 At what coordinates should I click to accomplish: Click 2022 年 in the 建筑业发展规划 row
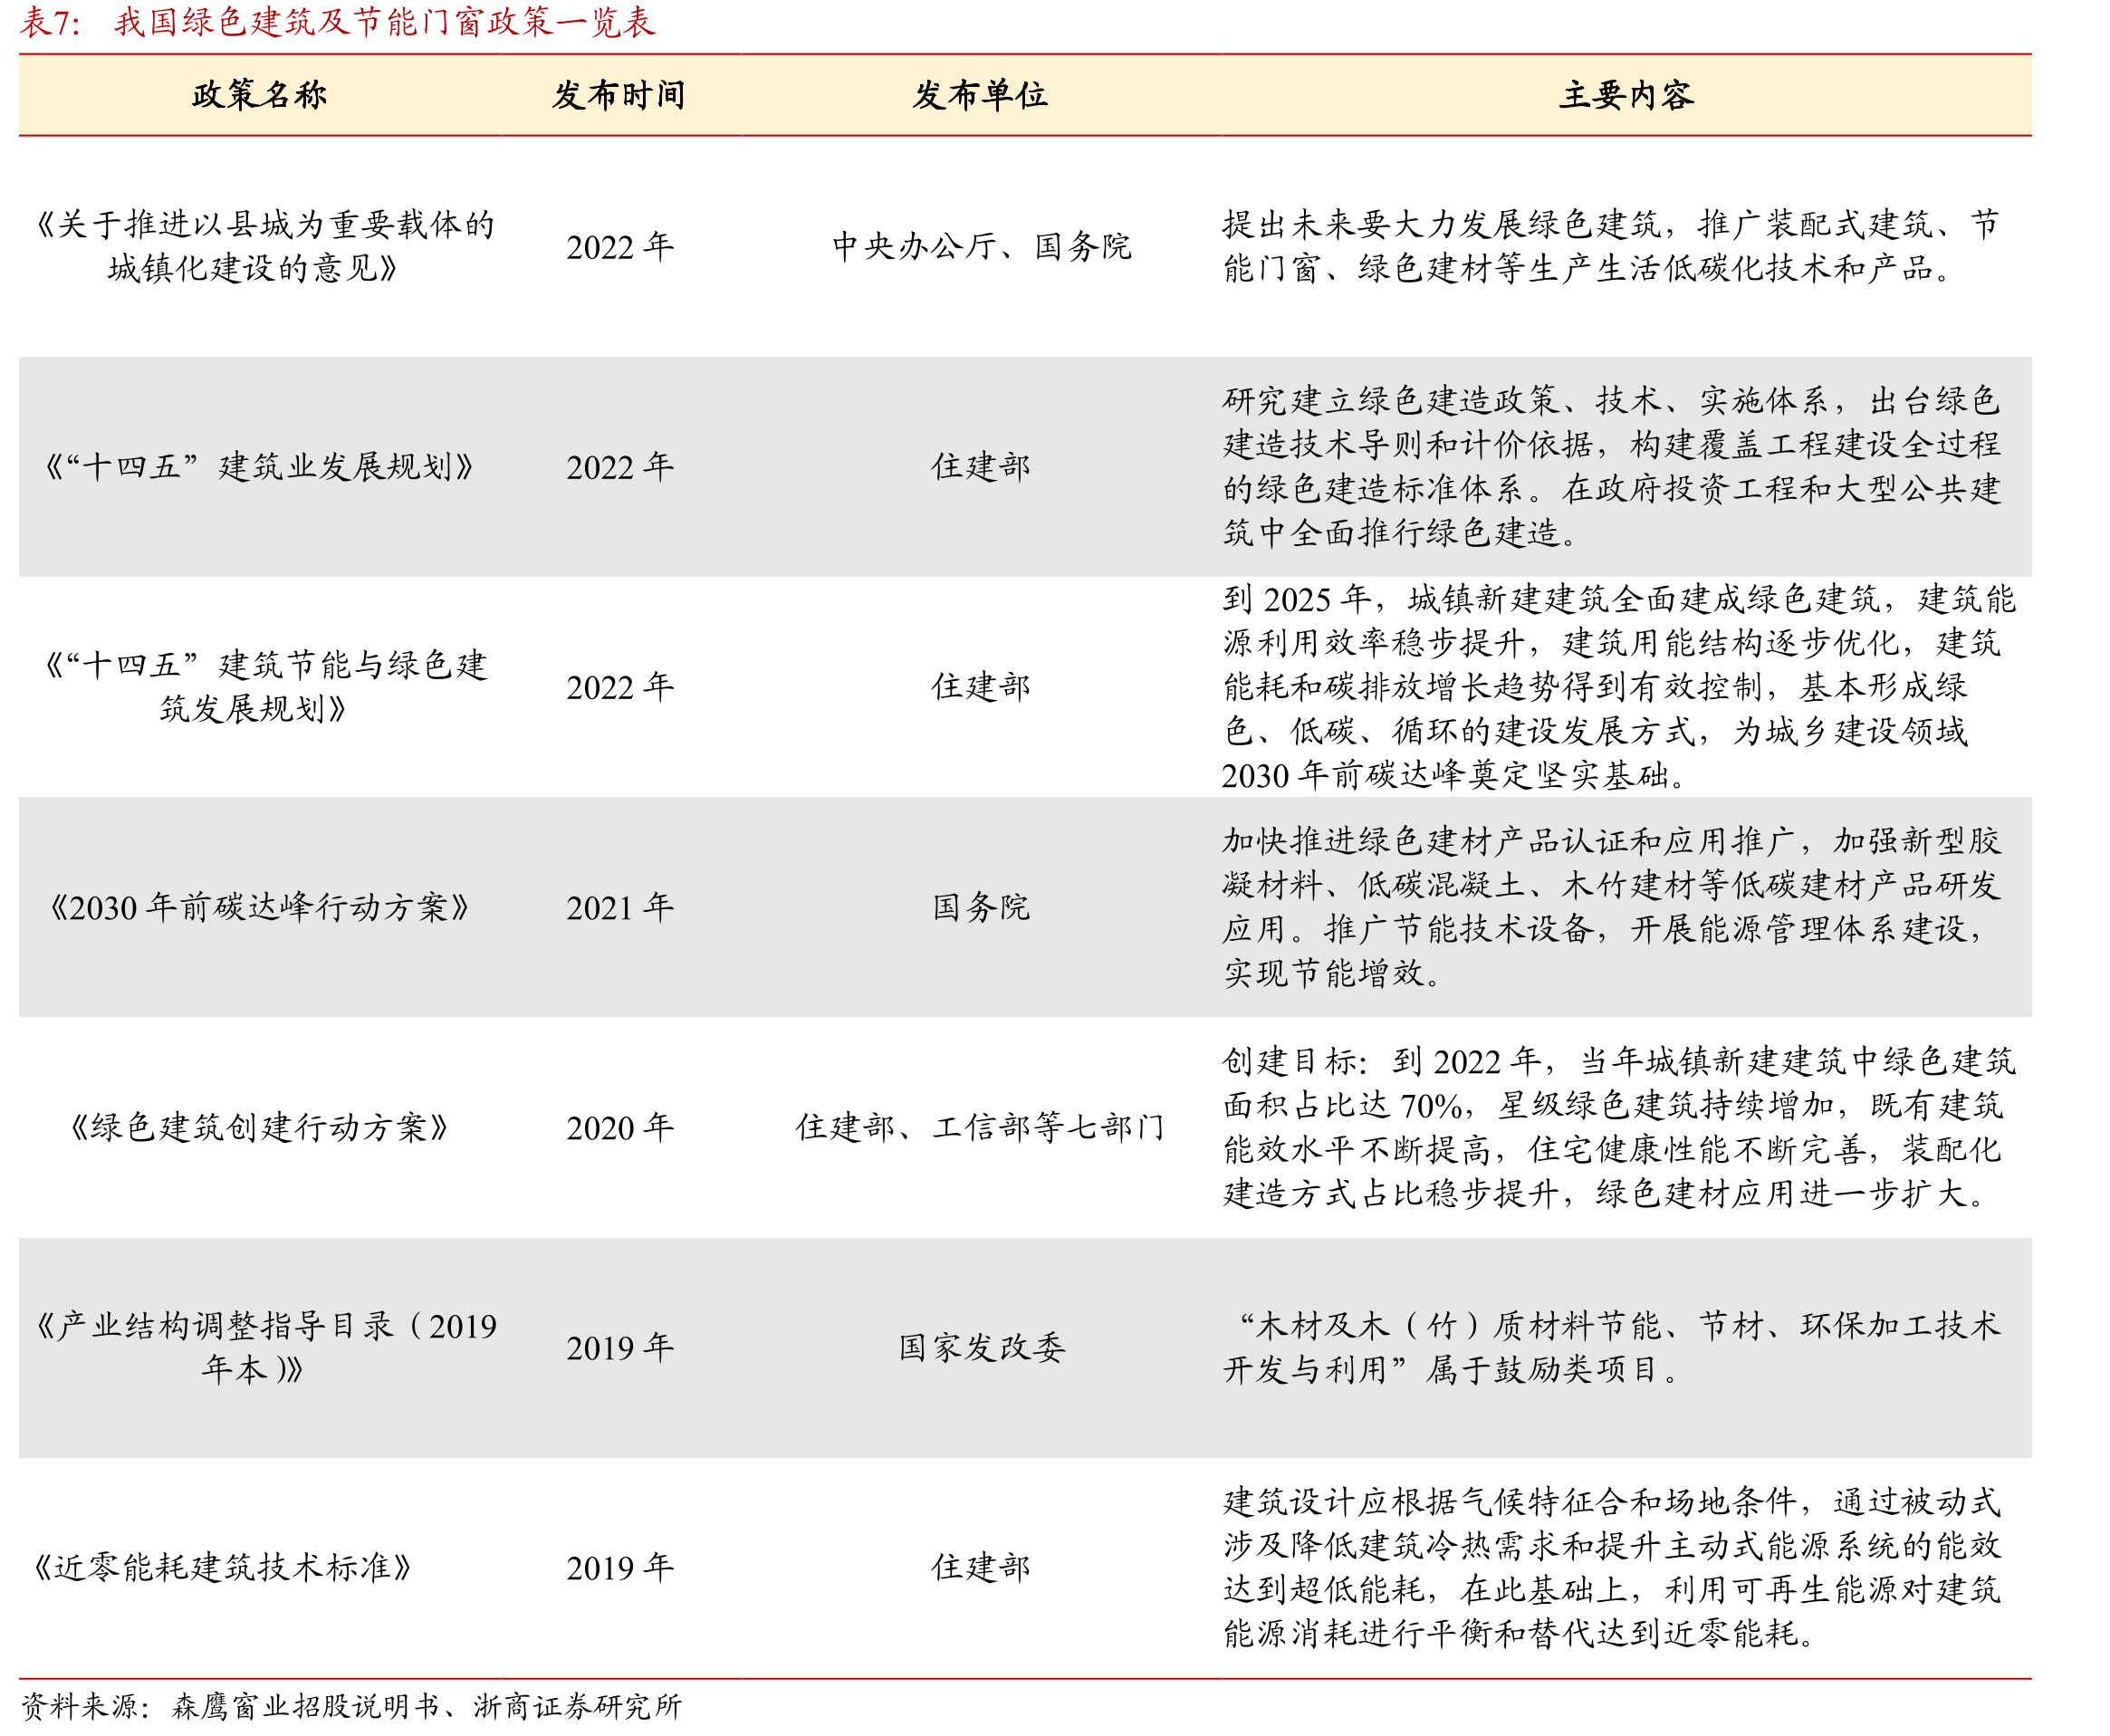[620, 466]
